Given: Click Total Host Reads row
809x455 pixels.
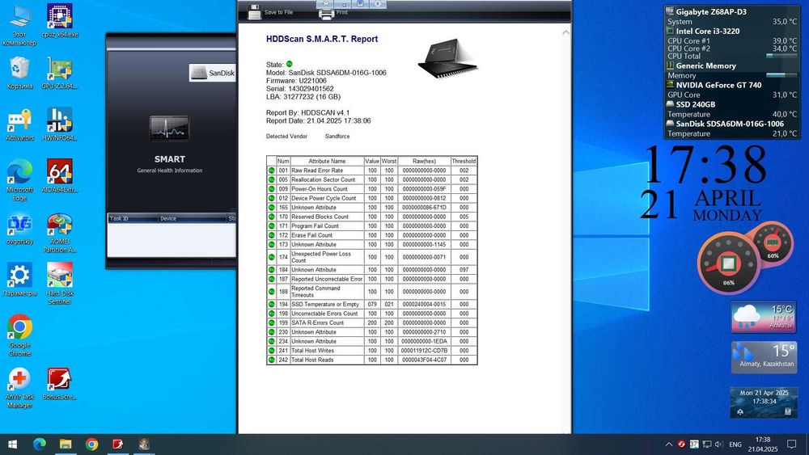Looking at the screenshot, I should [372, 360].
